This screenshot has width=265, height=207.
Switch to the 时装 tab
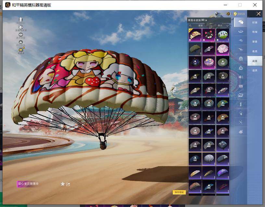pos(255,23)
